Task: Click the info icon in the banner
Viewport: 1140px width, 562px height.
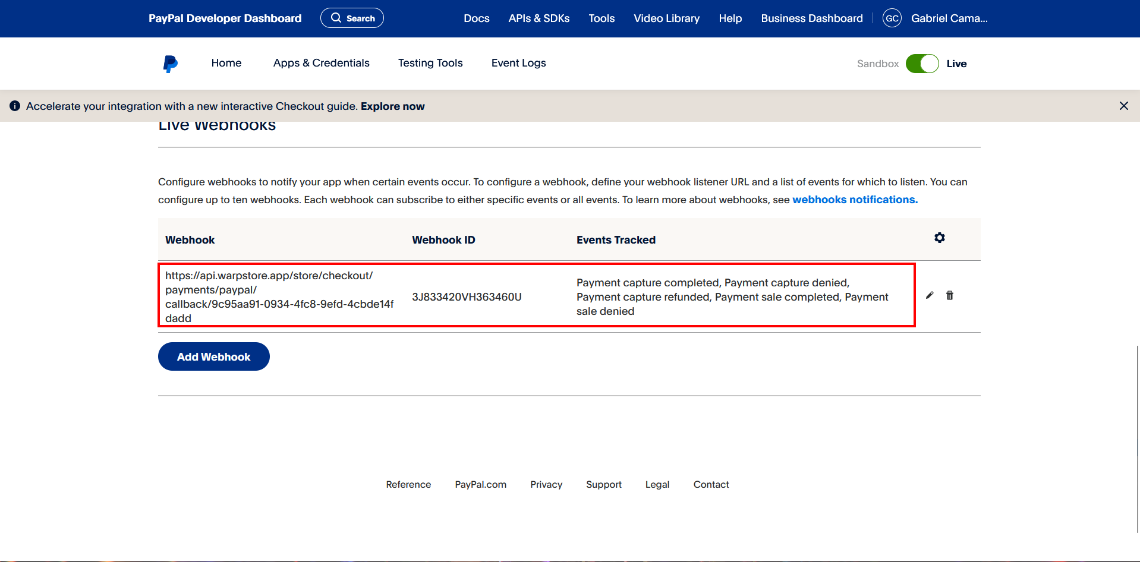Action: 15,106
